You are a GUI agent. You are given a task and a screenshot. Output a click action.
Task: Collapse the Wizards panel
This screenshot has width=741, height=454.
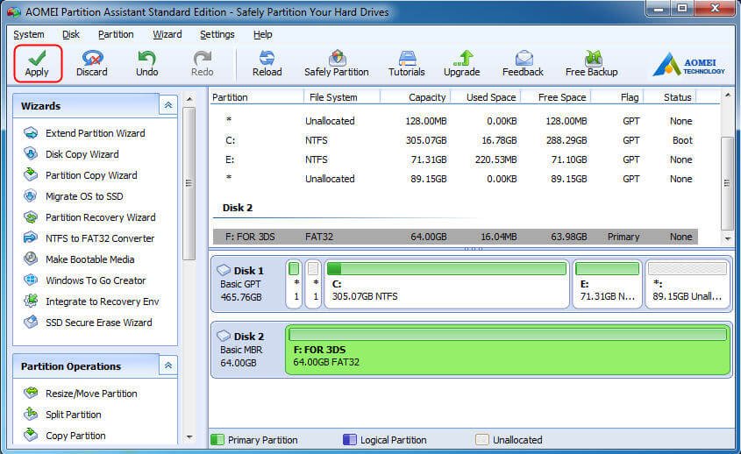168,105
